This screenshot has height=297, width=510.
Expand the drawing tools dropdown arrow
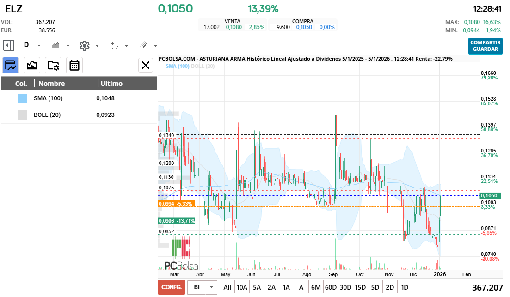click(155, 46)
